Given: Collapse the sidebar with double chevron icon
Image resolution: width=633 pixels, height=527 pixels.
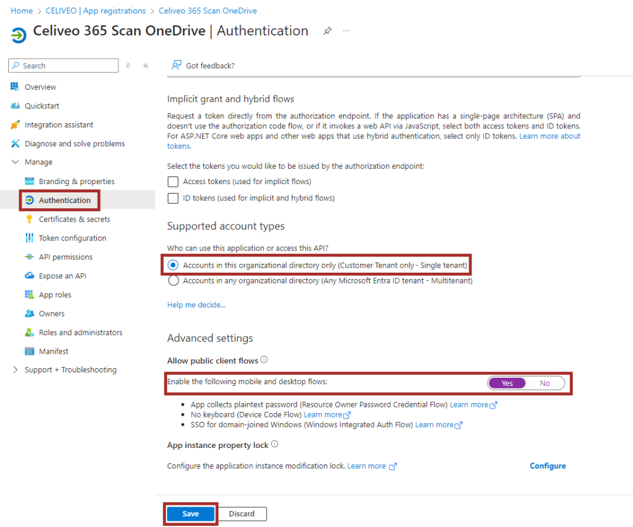Looking at the screenshot, I should (x=146, y=66).
